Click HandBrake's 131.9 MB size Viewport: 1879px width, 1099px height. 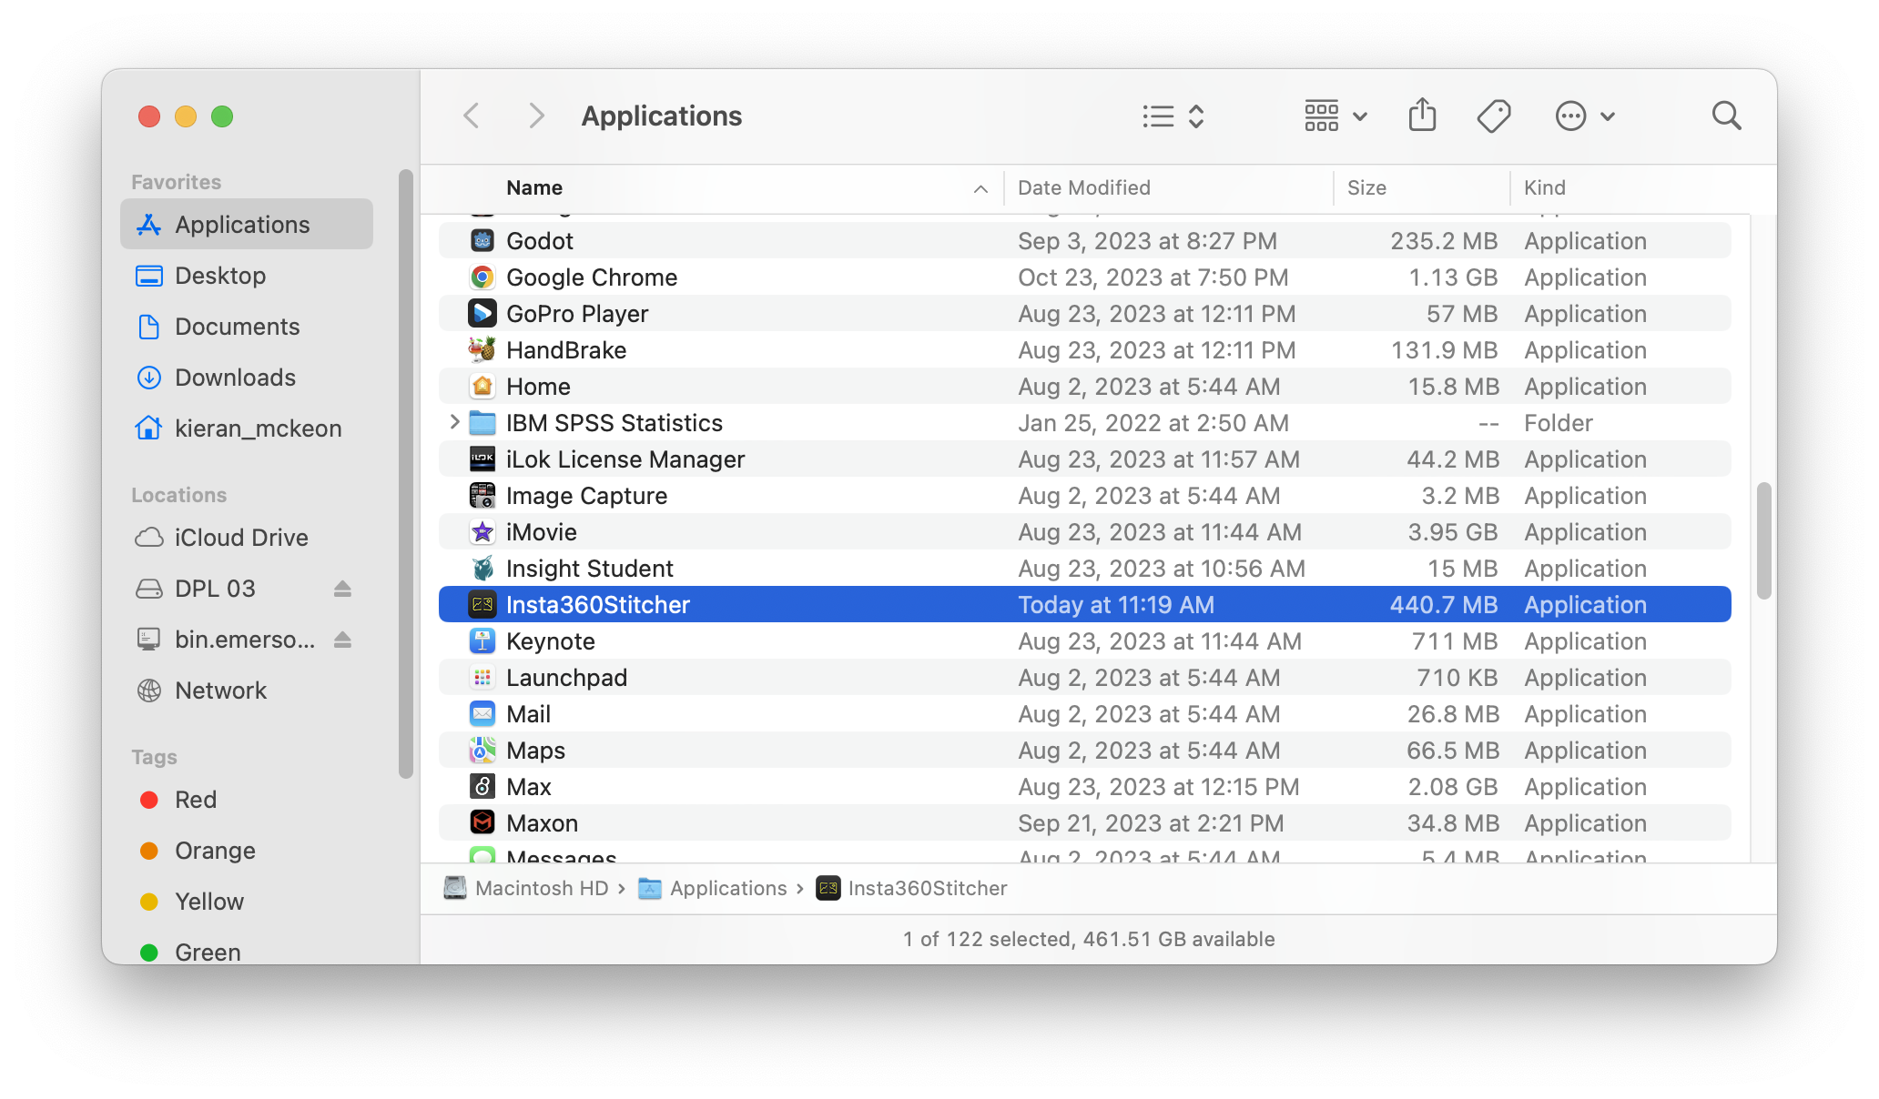click(x=1445, y=350)
